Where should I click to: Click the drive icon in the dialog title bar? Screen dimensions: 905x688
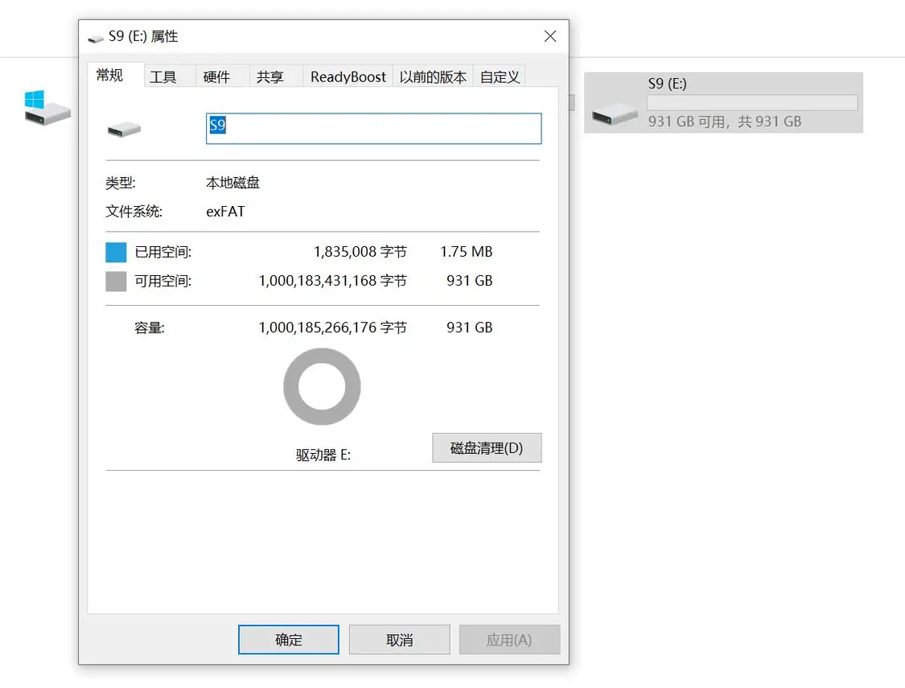(96, 38)
